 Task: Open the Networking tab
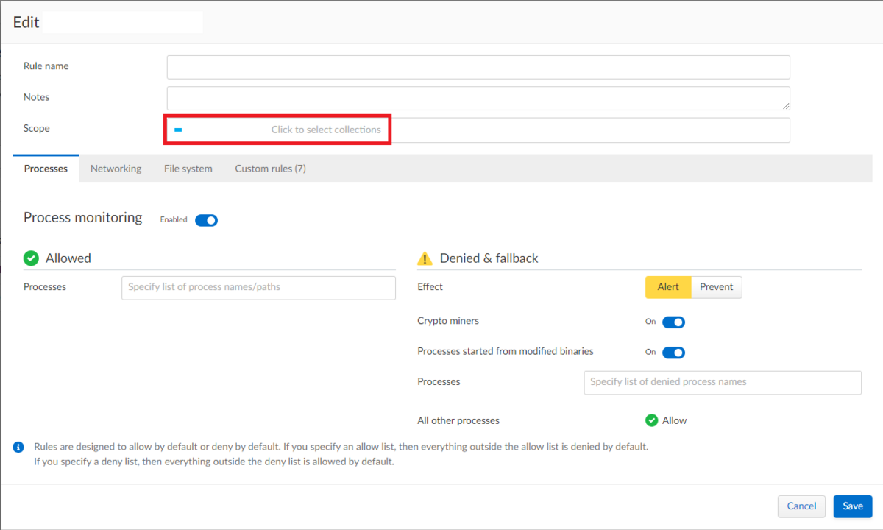pyautogui.click(x=116, y=169)
